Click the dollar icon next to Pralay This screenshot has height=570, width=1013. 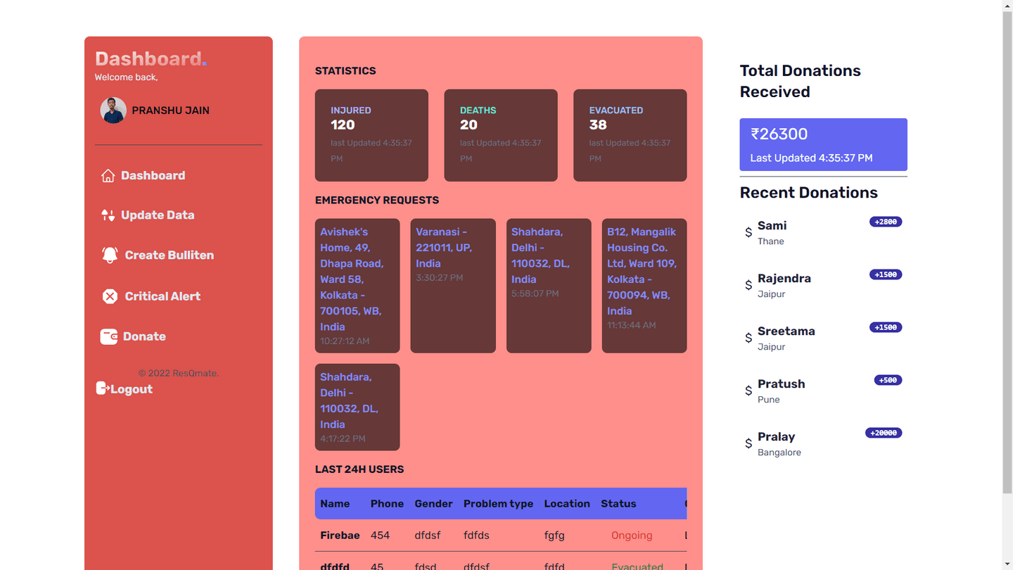click(x=748, y=443)
